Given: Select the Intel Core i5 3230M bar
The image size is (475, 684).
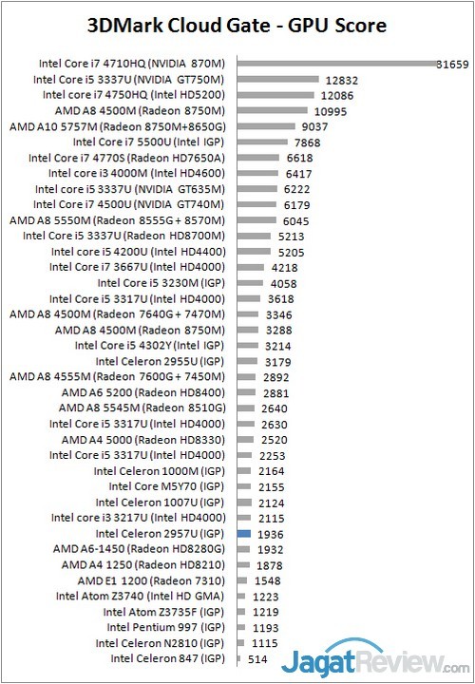Looking at the screenshot, I should point(251,283).
